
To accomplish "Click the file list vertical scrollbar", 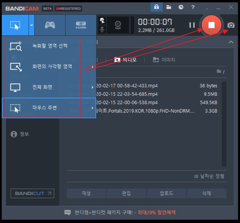I will pyautogui.click(x=224, y=124).
